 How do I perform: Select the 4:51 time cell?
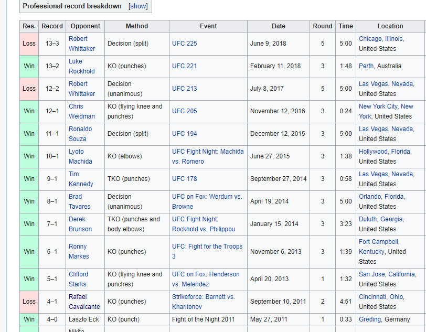(x=346, y=302)
